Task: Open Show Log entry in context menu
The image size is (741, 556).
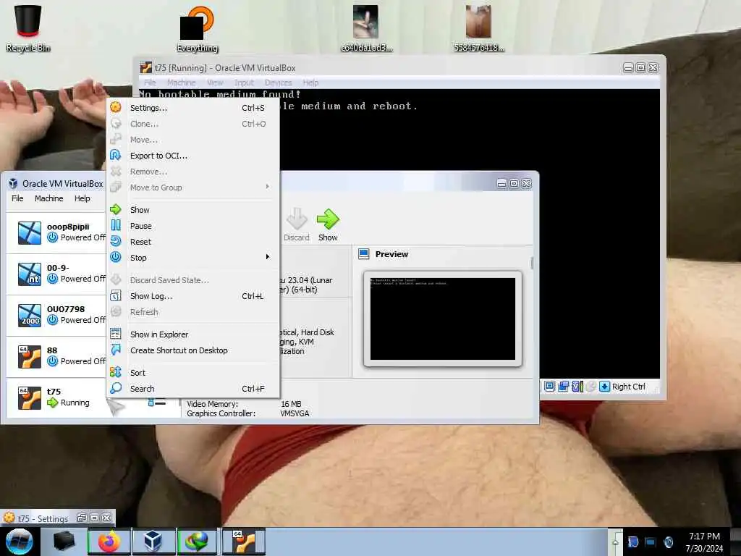Action: [193, 296]
